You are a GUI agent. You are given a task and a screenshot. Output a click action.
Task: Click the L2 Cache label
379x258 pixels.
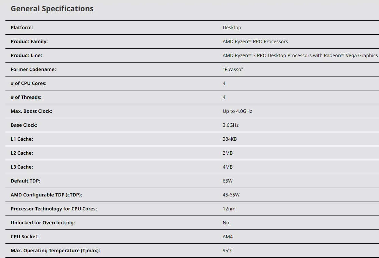[22, 153]
